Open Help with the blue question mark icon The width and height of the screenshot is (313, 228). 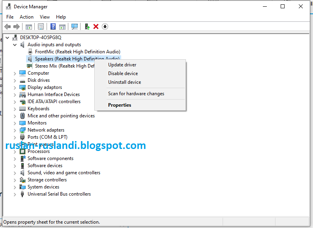53,26
